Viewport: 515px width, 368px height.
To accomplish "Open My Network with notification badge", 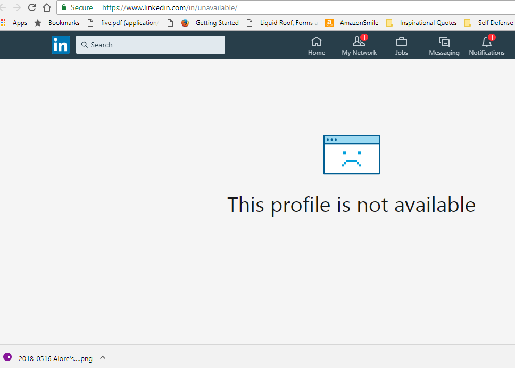I will pyautogui.click(x=359, y=46).
